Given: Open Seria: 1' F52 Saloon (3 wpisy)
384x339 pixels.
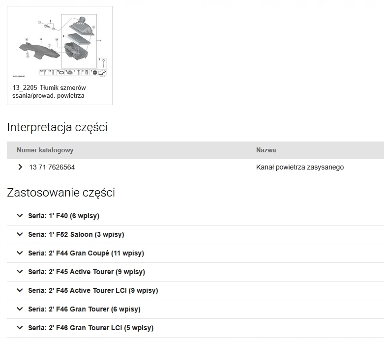Looking at the screenshot, I should (76, 234).
